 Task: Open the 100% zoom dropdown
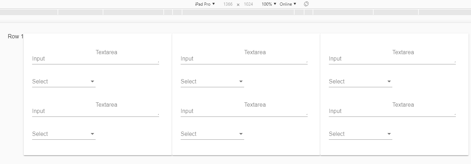click(269, 4)
